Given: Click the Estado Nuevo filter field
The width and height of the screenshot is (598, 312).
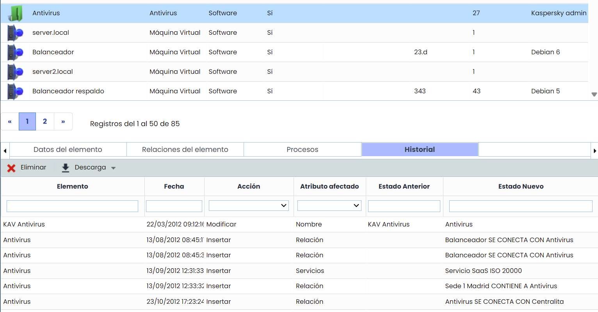Looking at the screenshot, I should (520, 206).
